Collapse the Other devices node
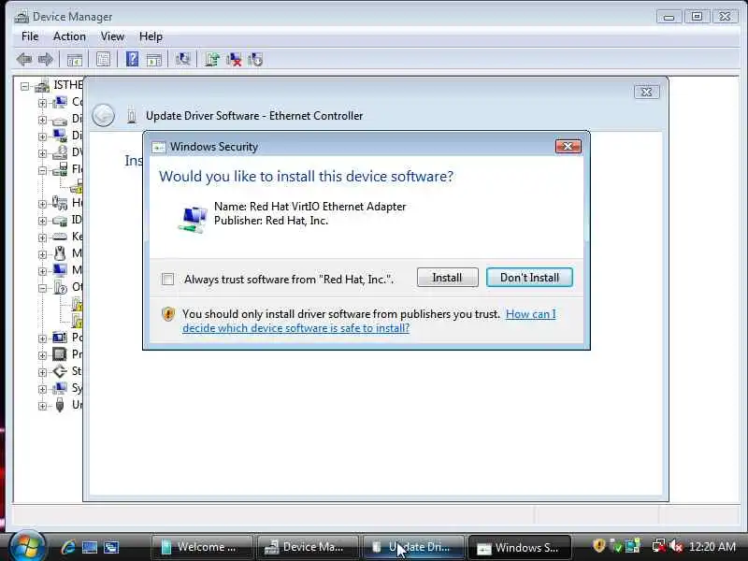Image resolution: width=748 pixels, height=561 pixels. (42, 288)
